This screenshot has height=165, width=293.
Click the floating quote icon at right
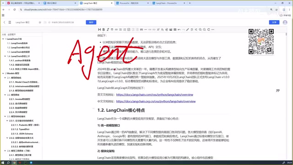pos(278,91)
